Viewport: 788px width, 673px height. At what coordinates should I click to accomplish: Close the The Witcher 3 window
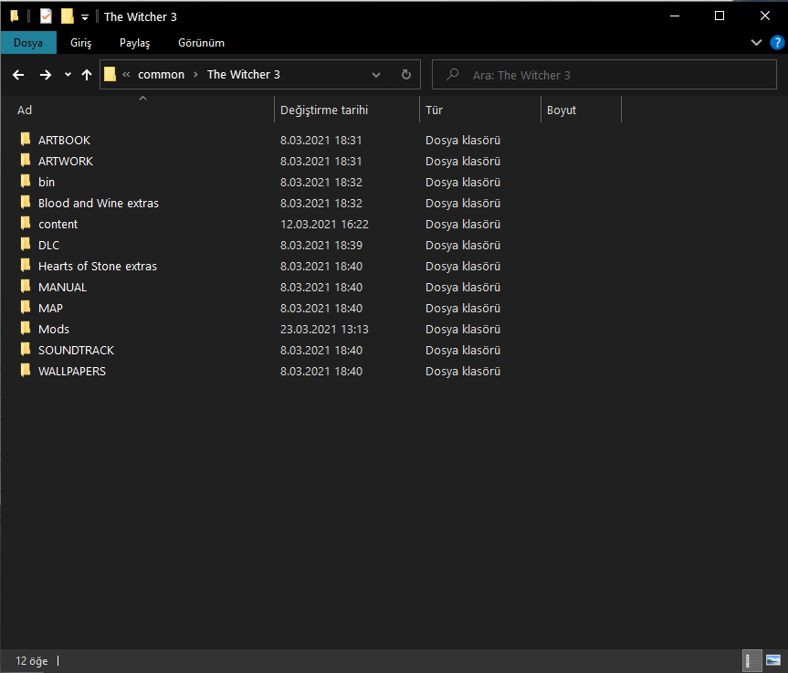pyautogui.click(x=765, y=16)
